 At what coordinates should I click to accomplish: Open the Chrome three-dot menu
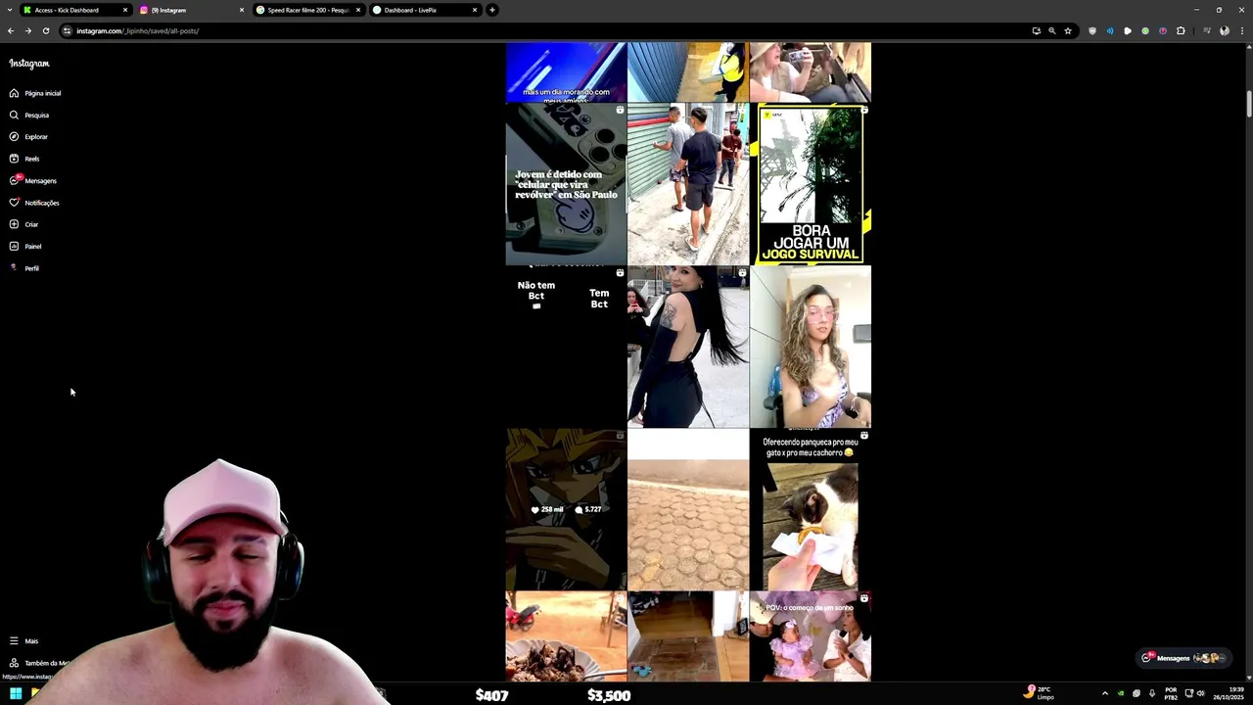1241,30
